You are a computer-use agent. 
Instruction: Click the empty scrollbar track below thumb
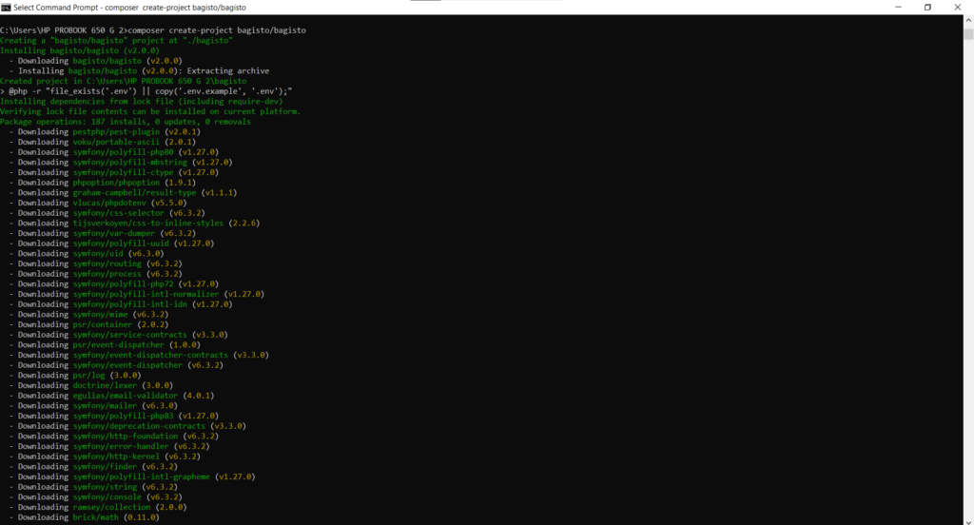click(968, 285)
